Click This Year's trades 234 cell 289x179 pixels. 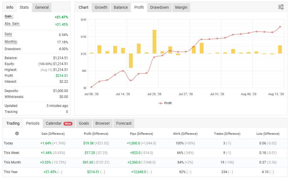tap(224, 172)
